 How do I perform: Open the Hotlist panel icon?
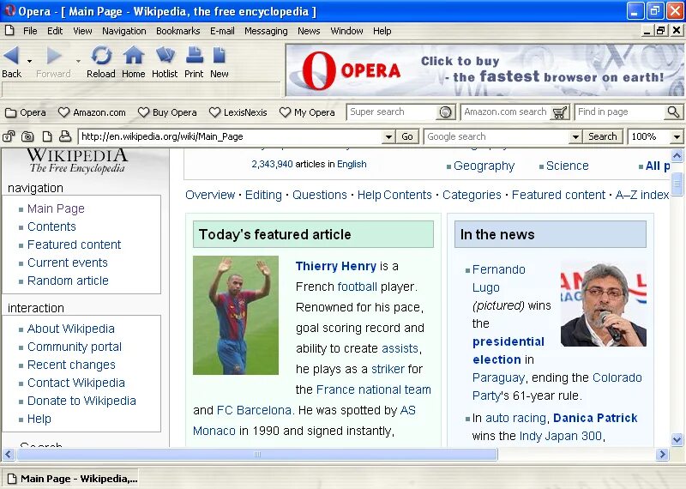(x=165, y=56)
